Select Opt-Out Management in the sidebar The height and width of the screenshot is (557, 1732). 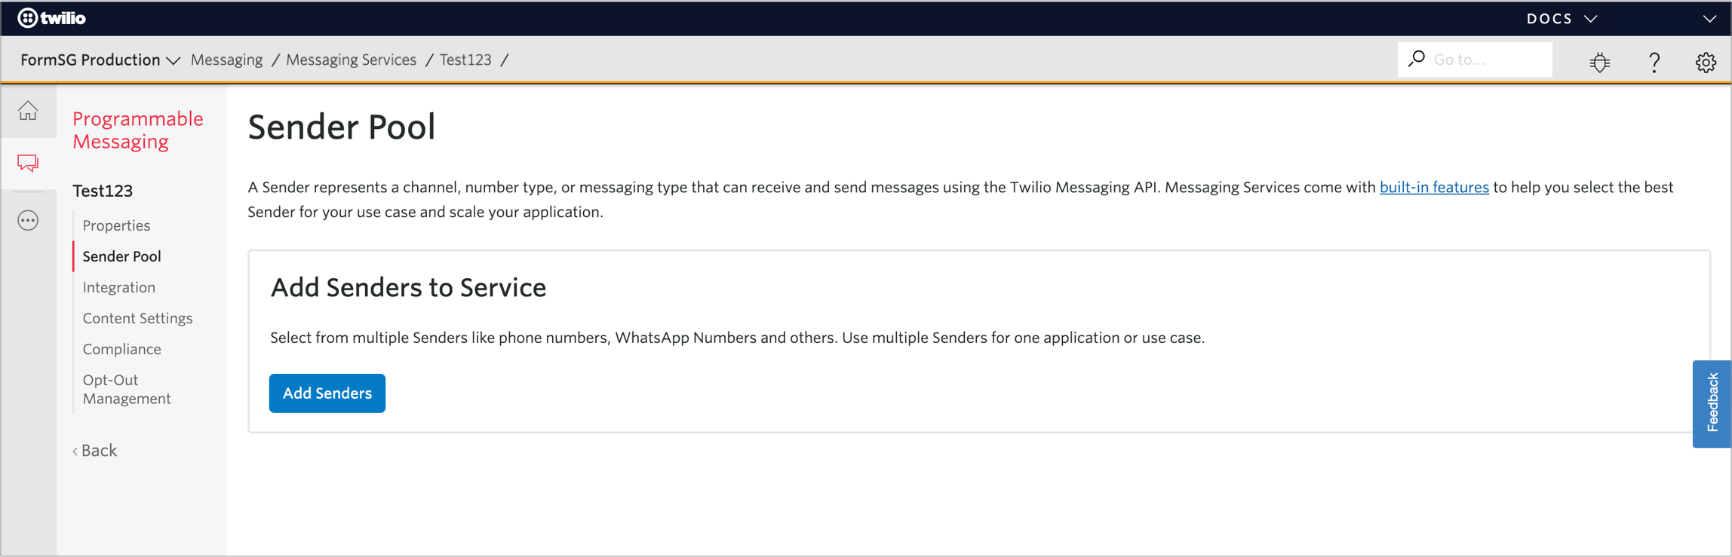point(127,389)
